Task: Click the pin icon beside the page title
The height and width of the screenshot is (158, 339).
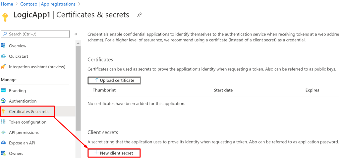Action: point(140,15)
